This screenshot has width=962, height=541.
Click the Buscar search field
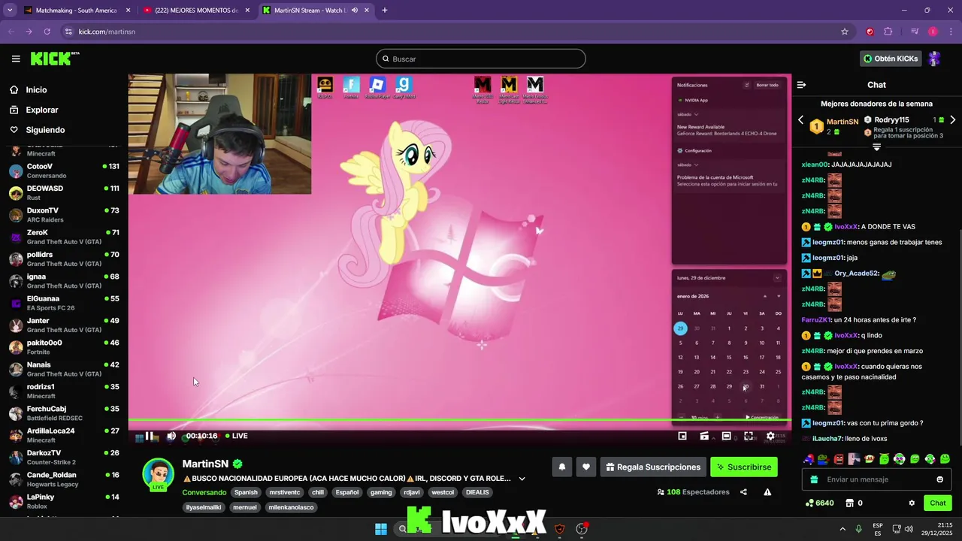coord(481,59)
